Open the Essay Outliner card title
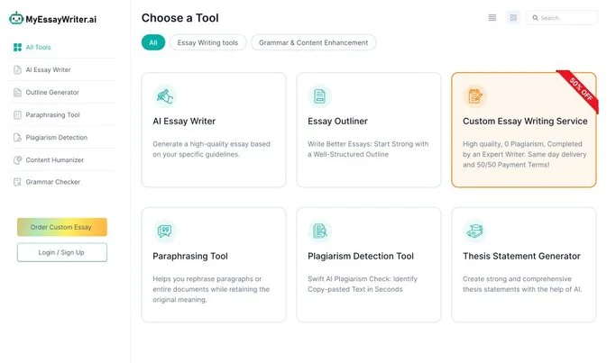Screen dimensions: 616x363 (x=337, y=122)
